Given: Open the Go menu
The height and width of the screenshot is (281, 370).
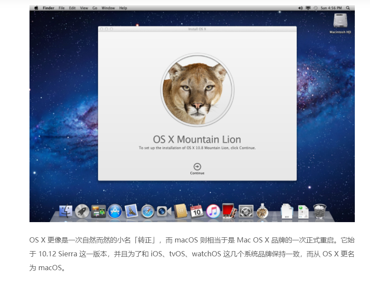Looking at the screenshot, I should click(x=95, y=8).
